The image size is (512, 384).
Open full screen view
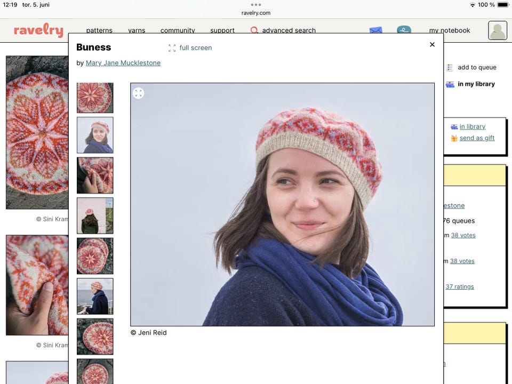click(x=190, y=47)
